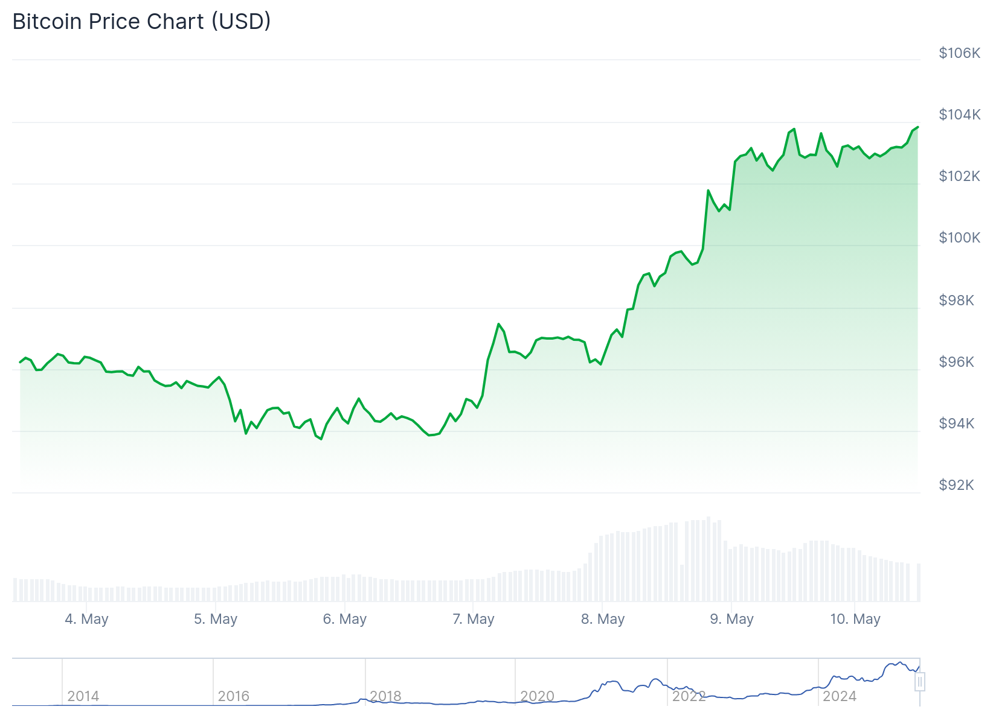
Task: Click the navigator range handle
Action: [x=919, y=682]
